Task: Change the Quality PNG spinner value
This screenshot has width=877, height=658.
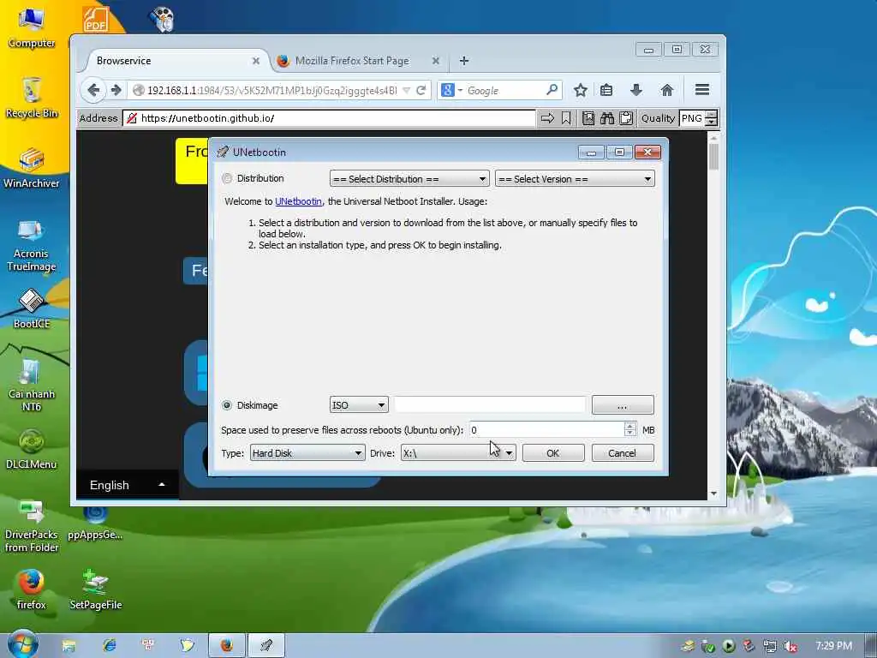Action: (x=711, y=118)
